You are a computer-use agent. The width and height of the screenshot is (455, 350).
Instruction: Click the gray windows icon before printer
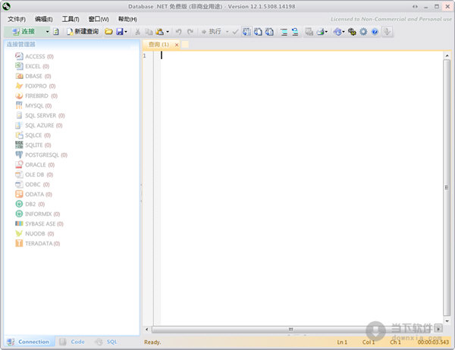pos(309,32)
